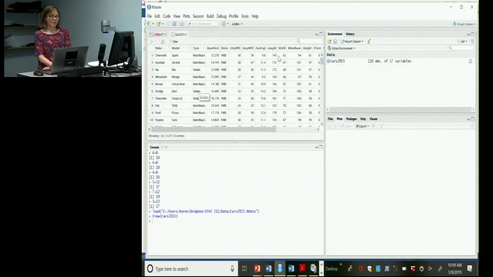
Task: Activate the Cortana microphone icon
Action: 232,269
